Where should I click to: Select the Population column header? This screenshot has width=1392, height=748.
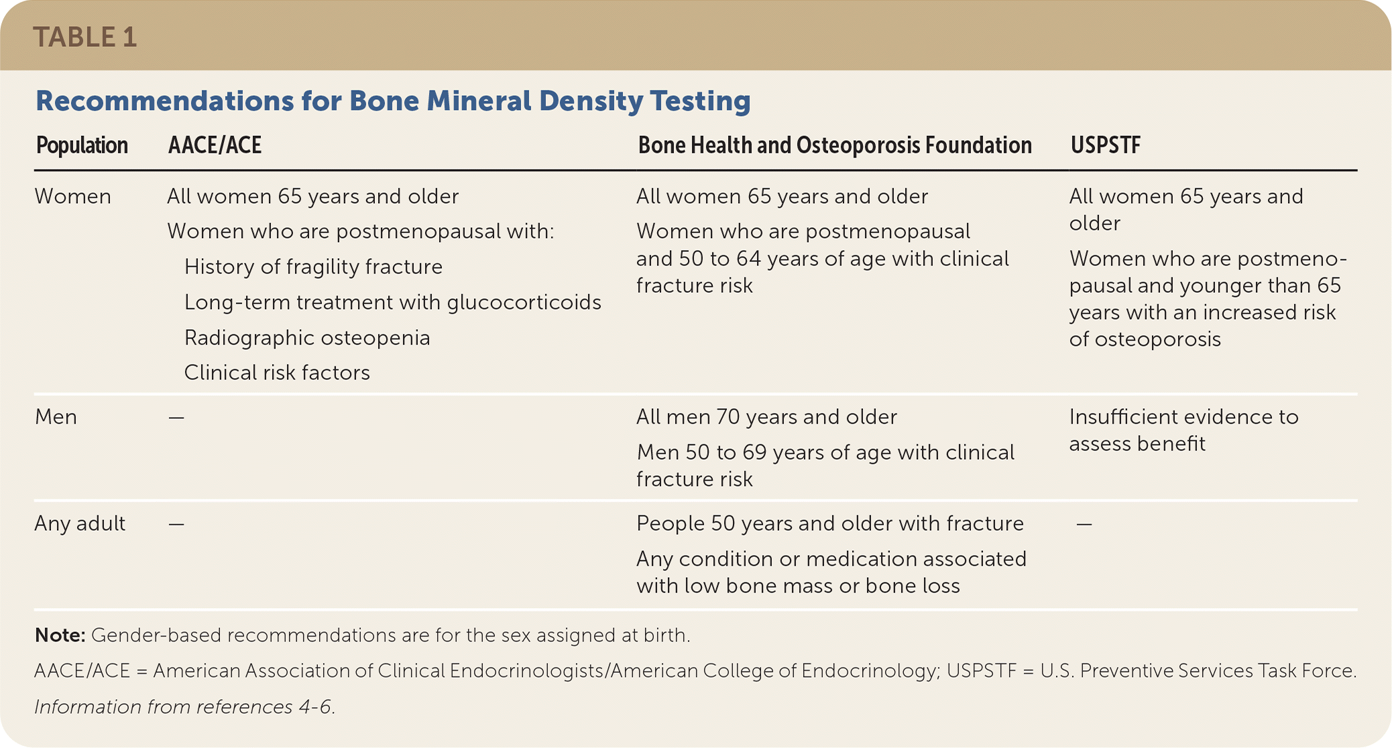pyautogui.click(x=82, y=145)
